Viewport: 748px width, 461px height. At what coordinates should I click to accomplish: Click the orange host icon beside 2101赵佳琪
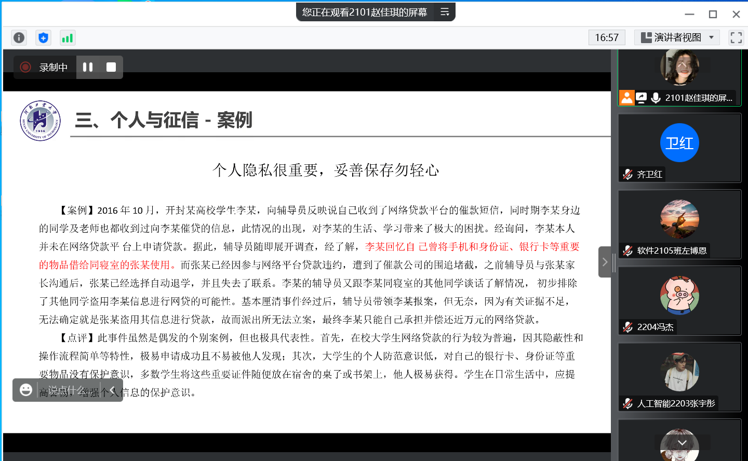[627, 98]
